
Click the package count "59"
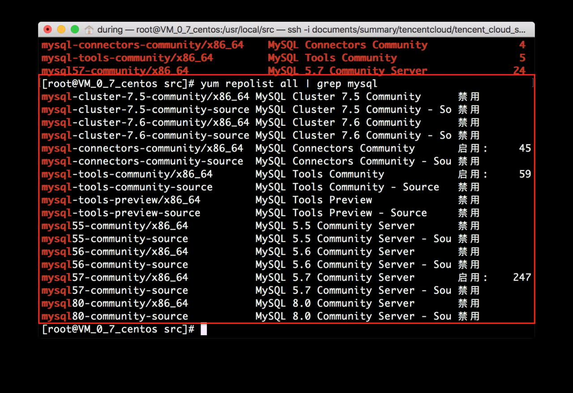point(525,175)
